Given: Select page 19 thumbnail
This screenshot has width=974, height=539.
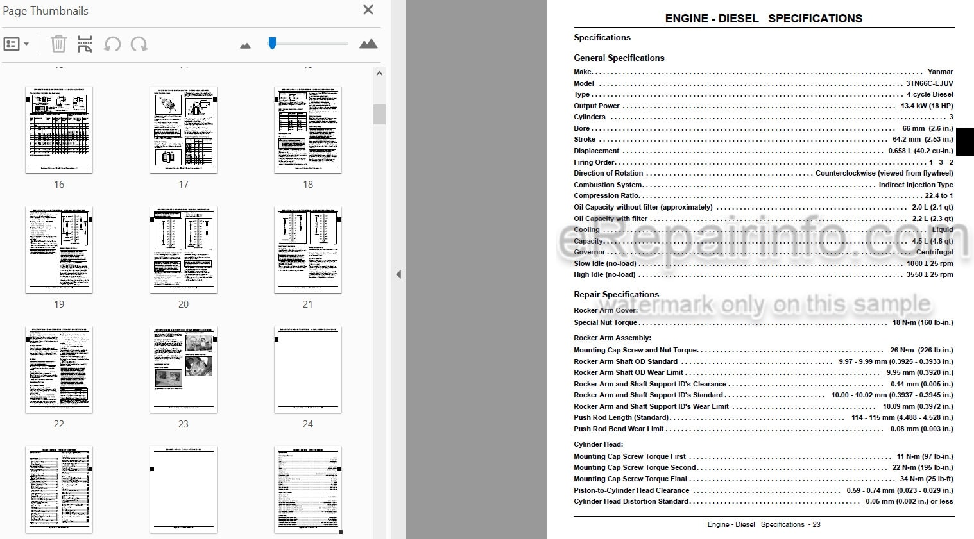Looking at the screenshot, I should pos(59,250).
